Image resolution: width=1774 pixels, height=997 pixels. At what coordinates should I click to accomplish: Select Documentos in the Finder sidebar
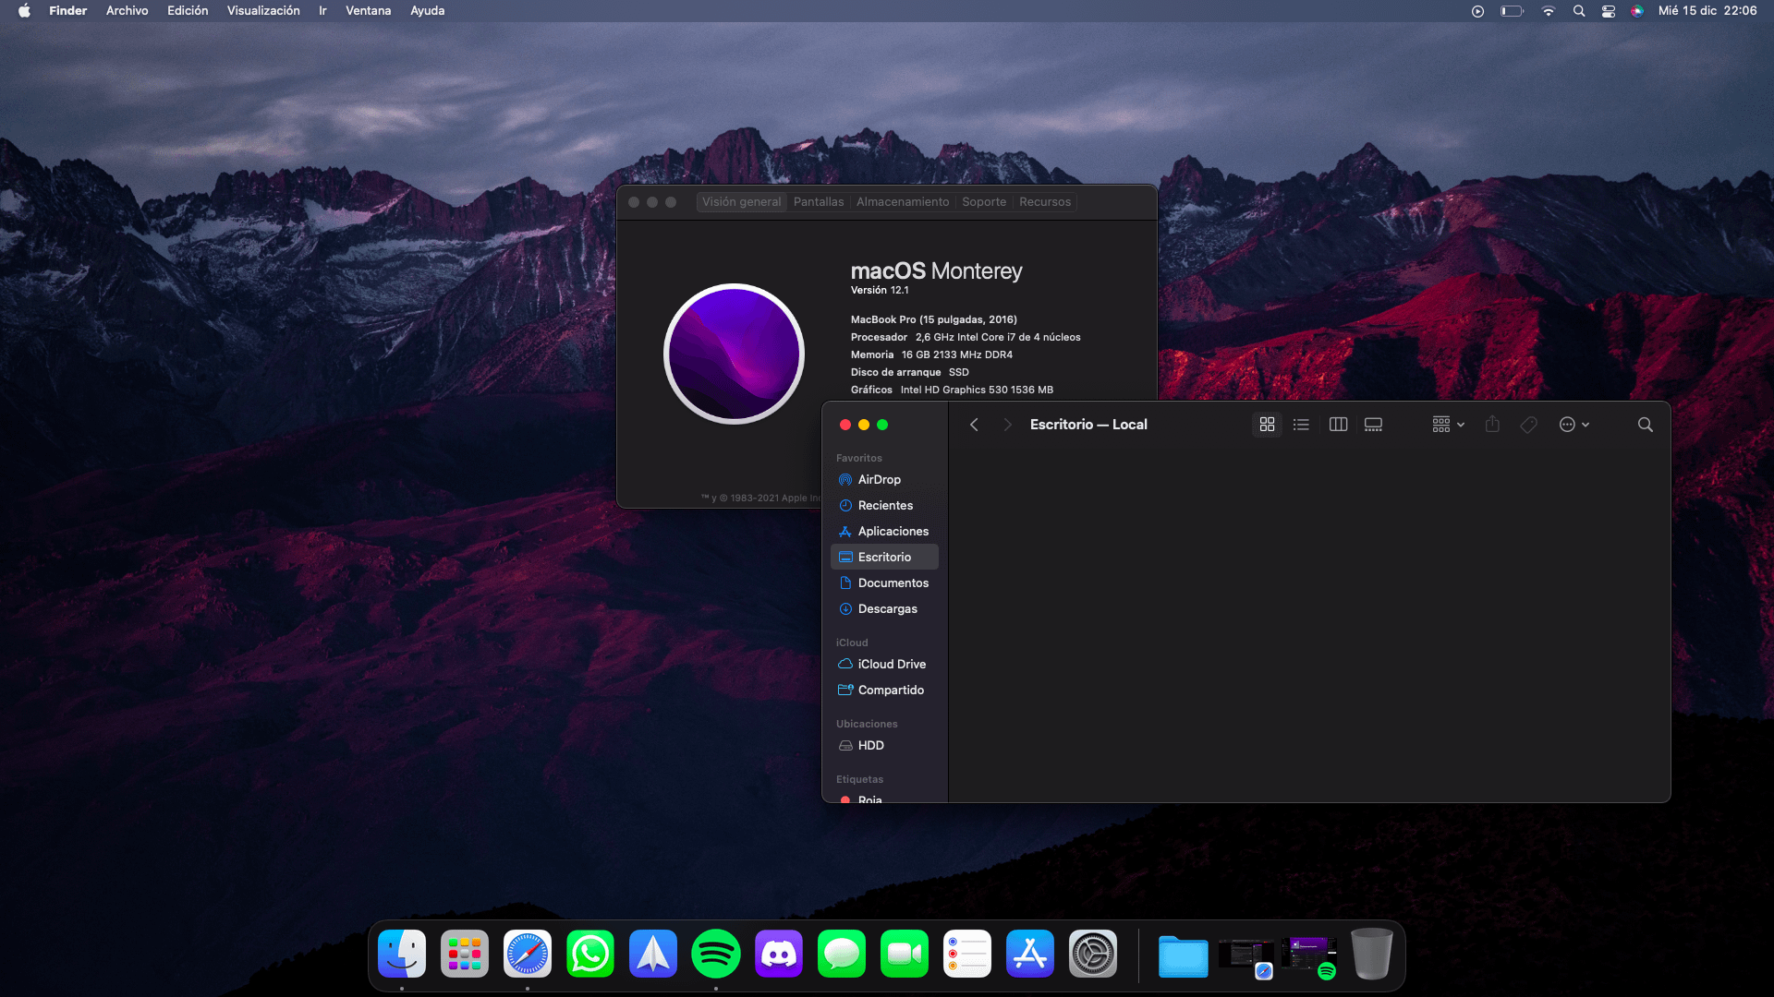884,583
